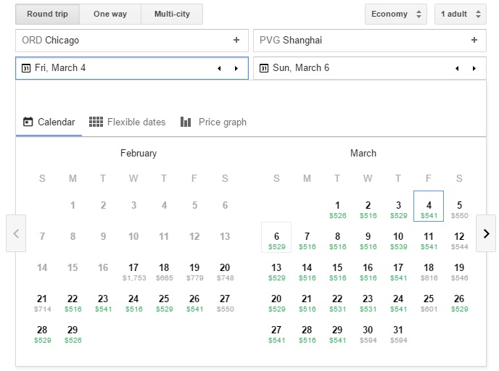Image resolution: width=499 pixels, height=371 pixels.
Task: Click the plus icon in PVG Shanghai field
Action: (474, 41)
